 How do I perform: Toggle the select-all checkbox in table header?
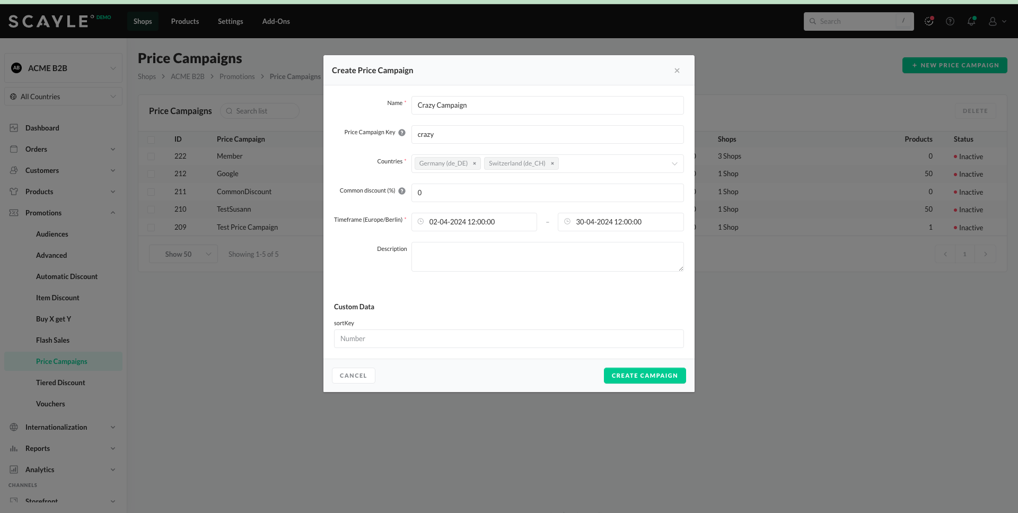151,140
